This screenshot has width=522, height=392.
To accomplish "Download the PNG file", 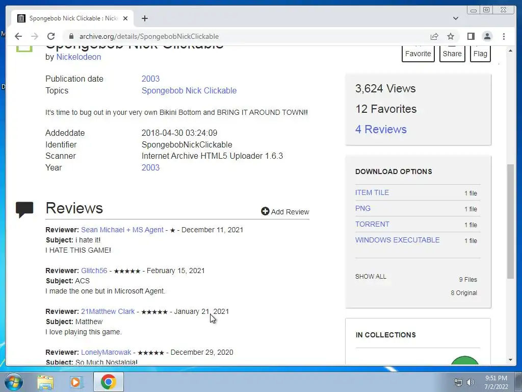I will [x=363, y=208].
